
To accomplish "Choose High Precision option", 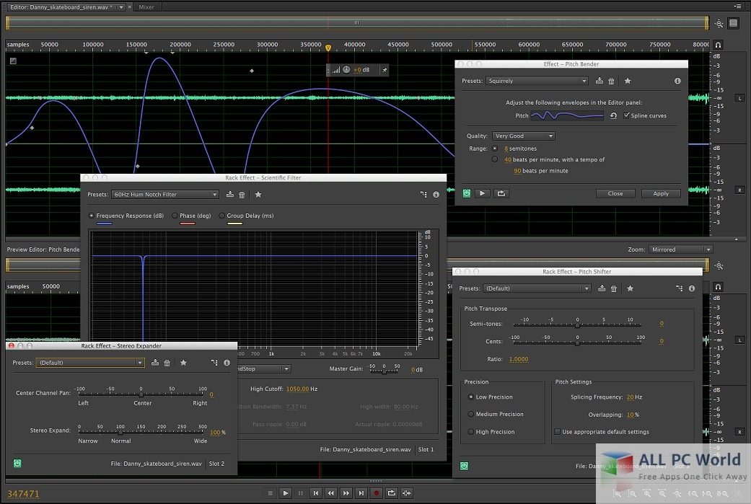I will click(x=471, y=432).
